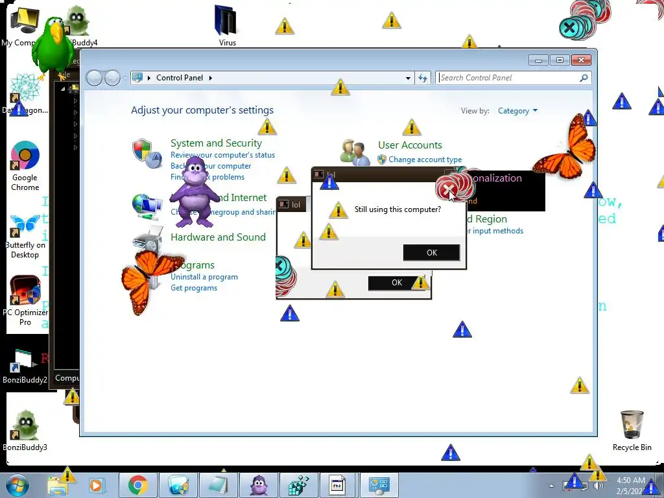The image size is (664, 498).
Task: Click the Back navigation button
Action: pyautogui.click(x=94, y=78)
